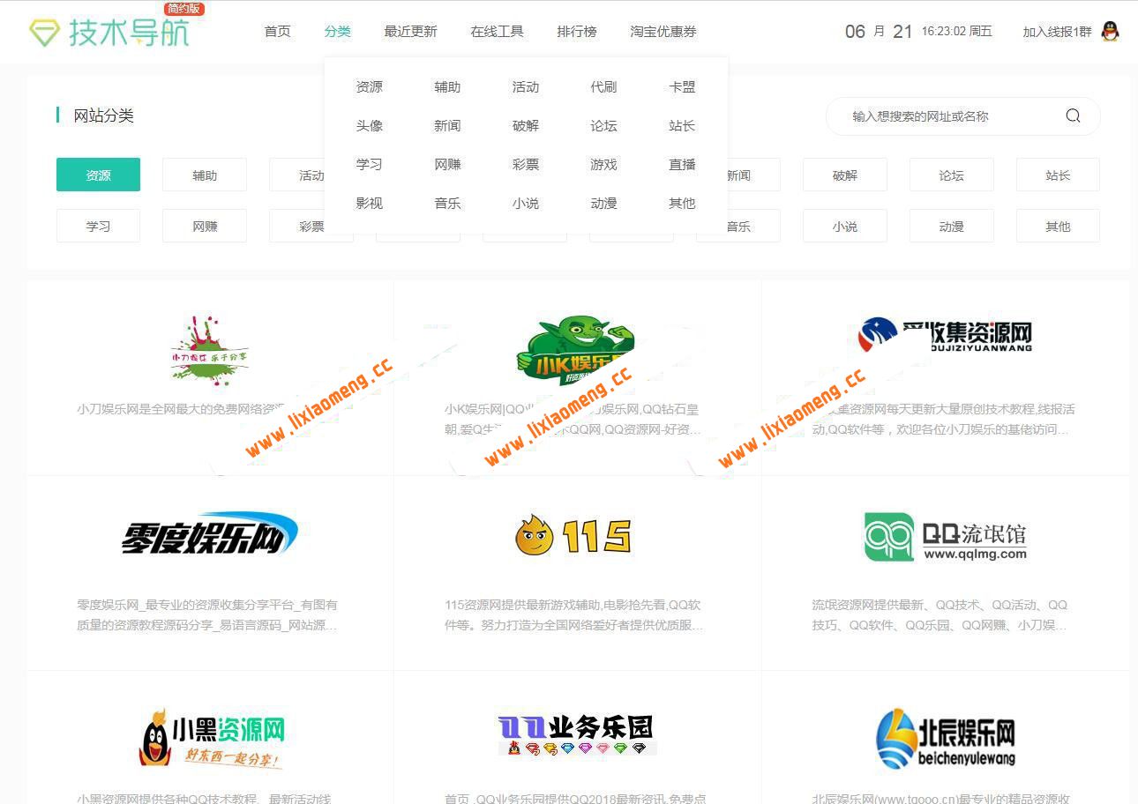Select the 学习 filter button
1138x804 pixels.
click(98, 226)
